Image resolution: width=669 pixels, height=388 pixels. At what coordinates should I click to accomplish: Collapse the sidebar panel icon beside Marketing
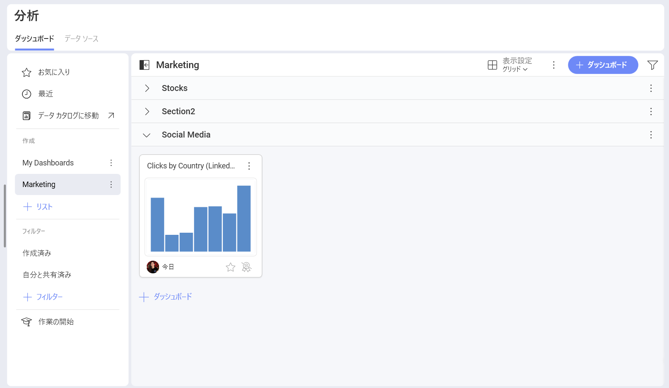pyautogui.click(x=145, y=65)
